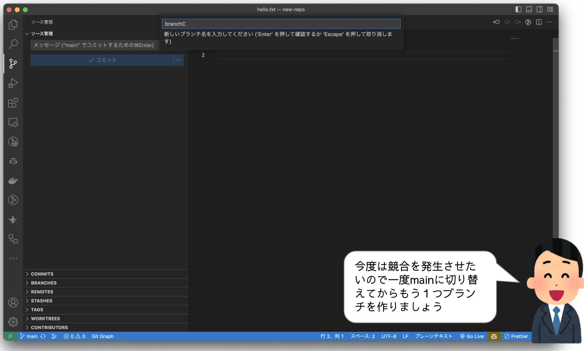
Task: Collapse the ソース管理 section
Action: pyautogui.click(x=27, y=34)
